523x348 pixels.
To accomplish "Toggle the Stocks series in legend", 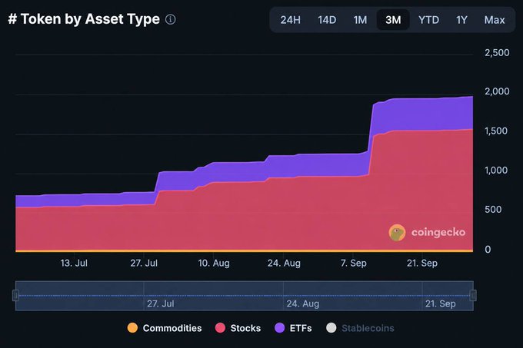I will point(238,328).
